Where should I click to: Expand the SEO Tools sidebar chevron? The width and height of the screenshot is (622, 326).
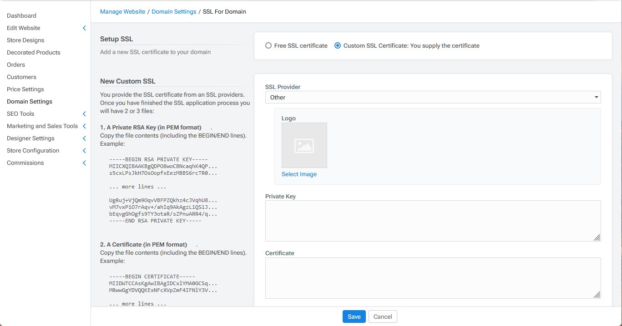[x=84, y=114]
